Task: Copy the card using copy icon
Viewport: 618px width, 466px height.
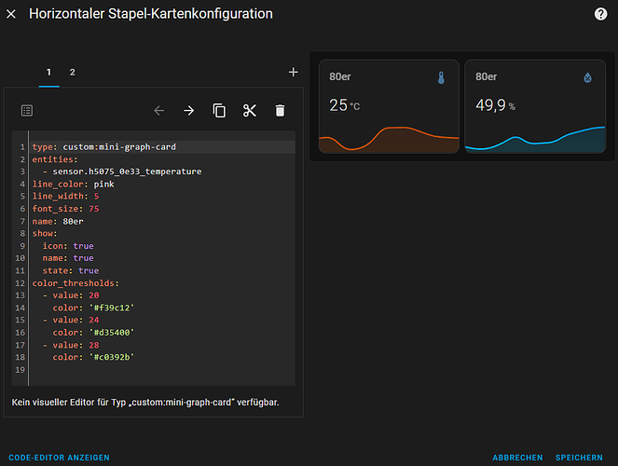Action: tap(219, 110)
